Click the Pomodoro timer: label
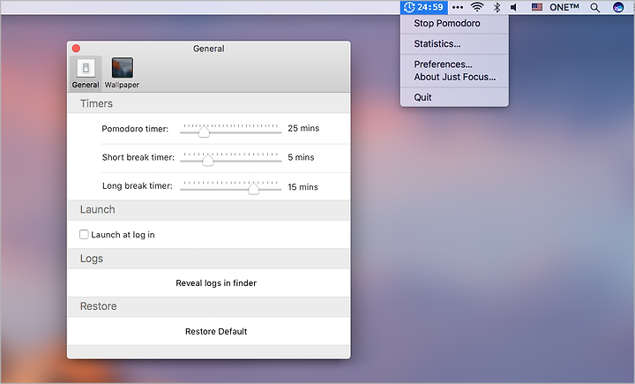 pyautogui.click(x=135, y=129)
